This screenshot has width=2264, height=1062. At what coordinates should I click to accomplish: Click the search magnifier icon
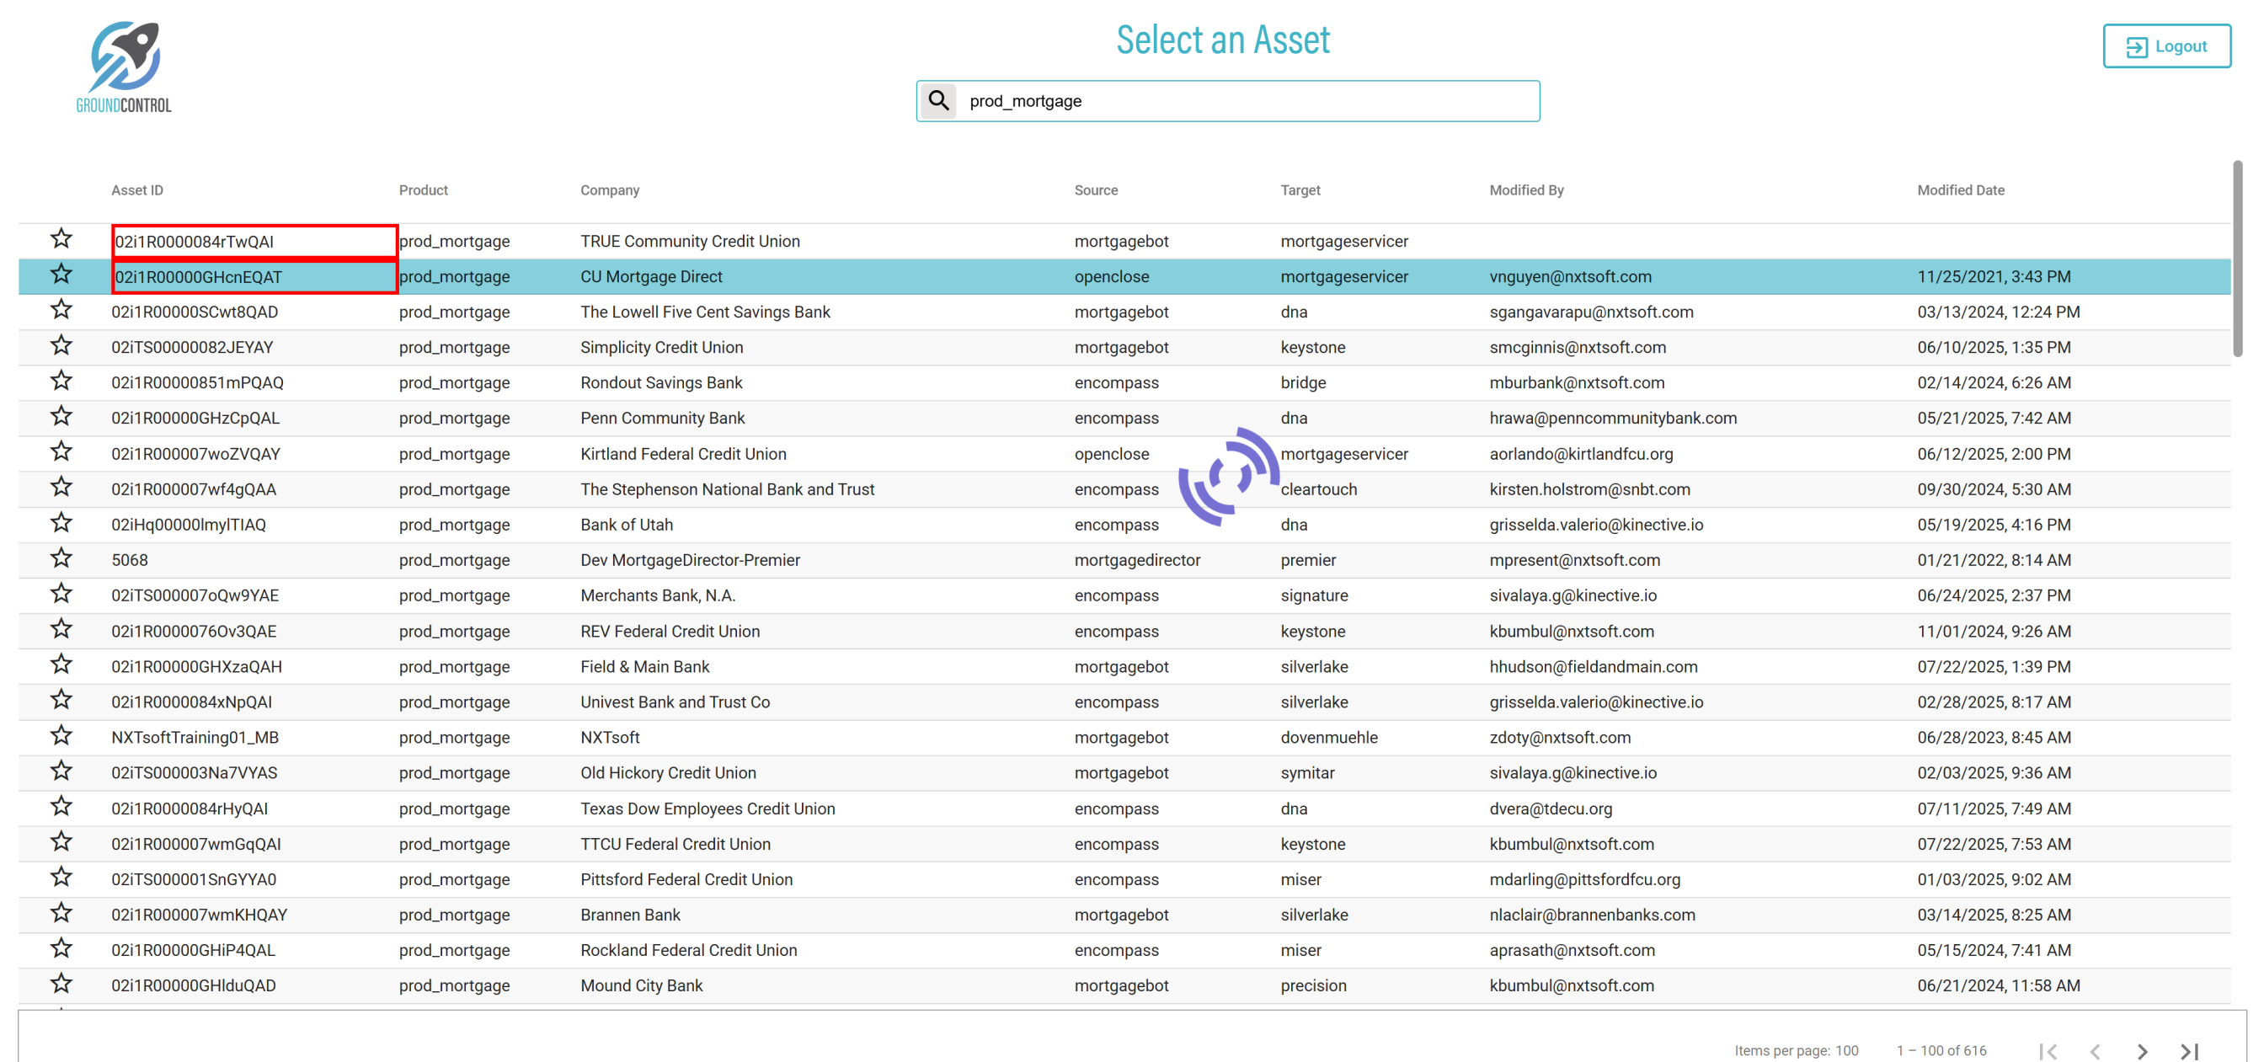tap(937, 101)
